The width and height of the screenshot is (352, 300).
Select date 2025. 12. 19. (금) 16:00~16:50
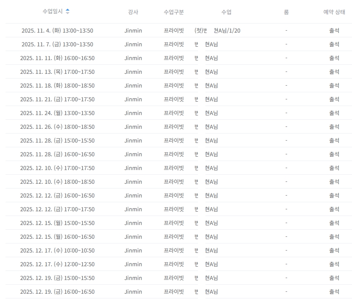click(57, 292)
